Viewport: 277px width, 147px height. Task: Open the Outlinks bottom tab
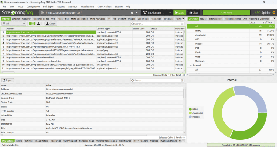coord(28,141)
